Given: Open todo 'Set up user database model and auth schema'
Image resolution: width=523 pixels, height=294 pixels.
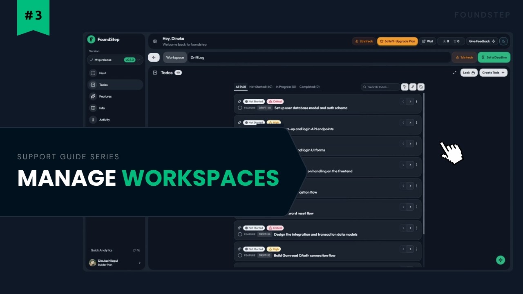Looking at the screenshot, I should click(311, 108).
